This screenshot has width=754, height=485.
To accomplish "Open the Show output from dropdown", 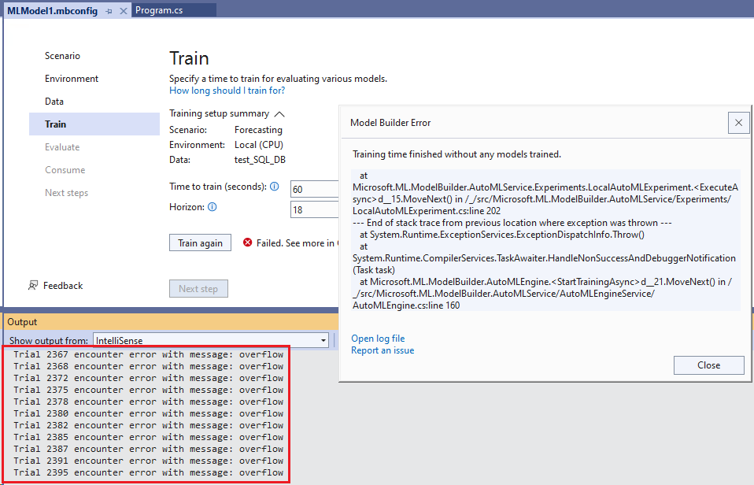I will click(x=211, y=341).
